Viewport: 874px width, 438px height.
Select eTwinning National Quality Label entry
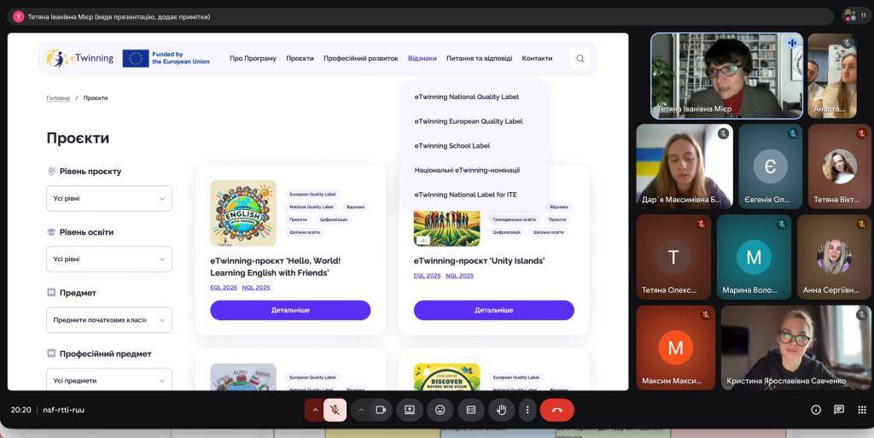coord(467,97)
